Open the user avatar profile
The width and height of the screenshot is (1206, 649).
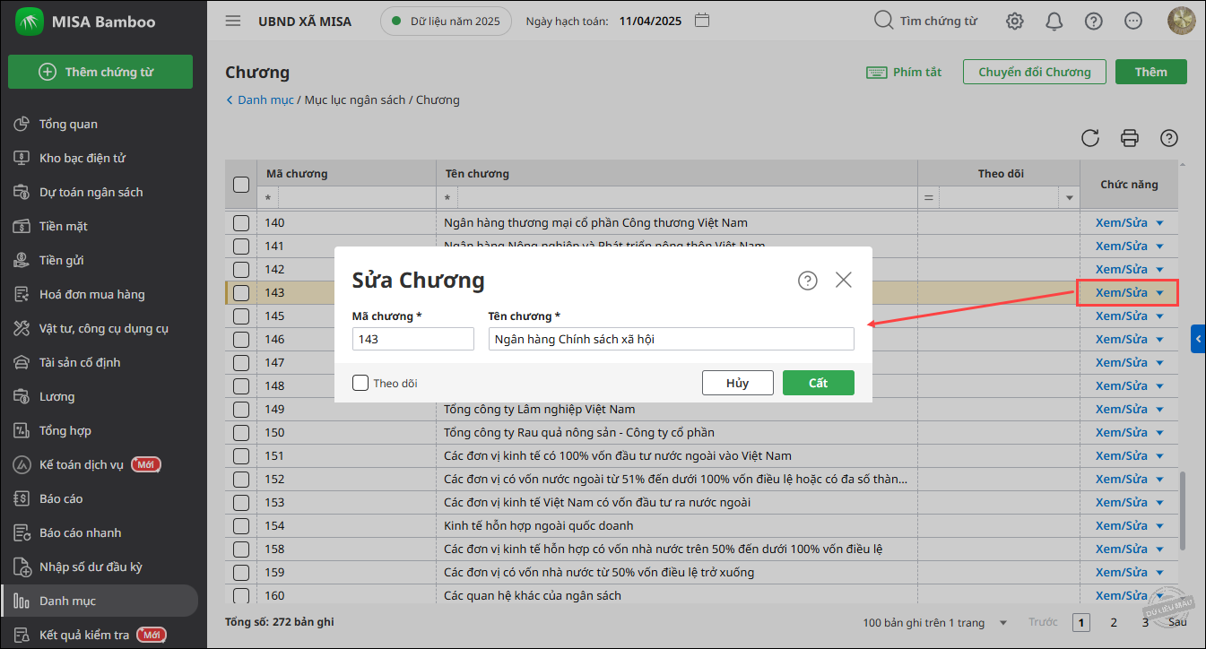point(1182,21)
